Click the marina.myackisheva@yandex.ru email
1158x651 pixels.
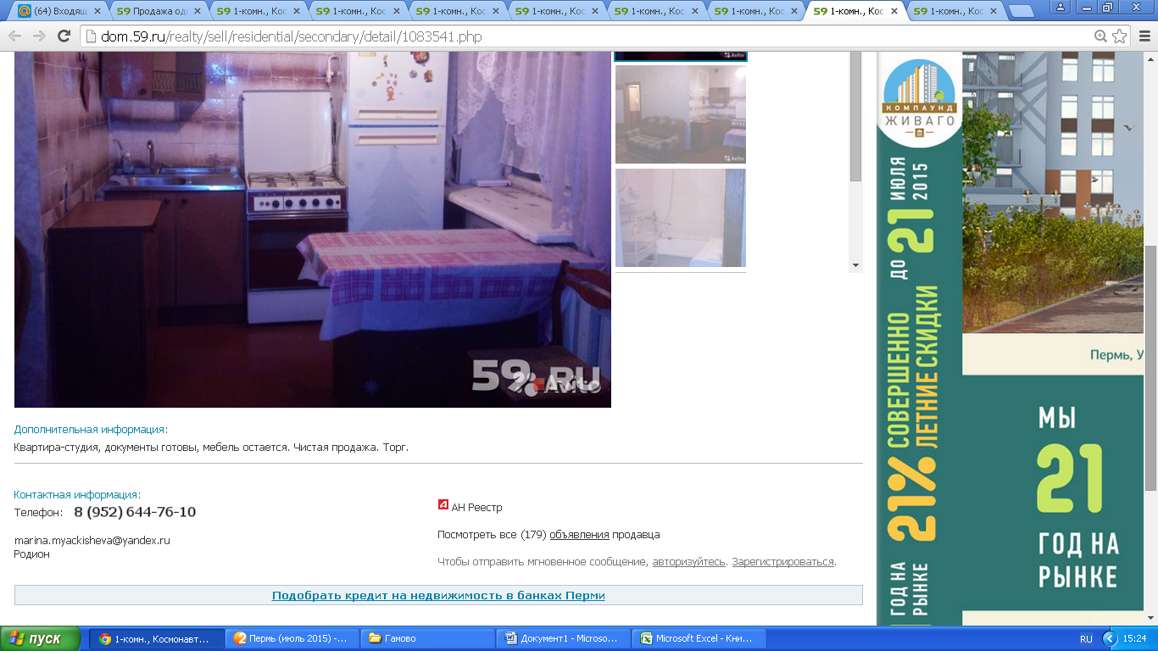point(92,540)
